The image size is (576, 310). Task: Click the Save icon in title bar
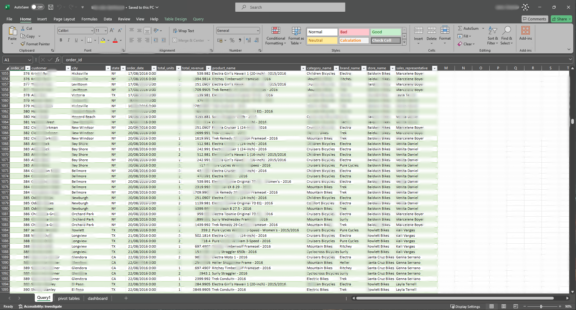(x=51, y=7)
